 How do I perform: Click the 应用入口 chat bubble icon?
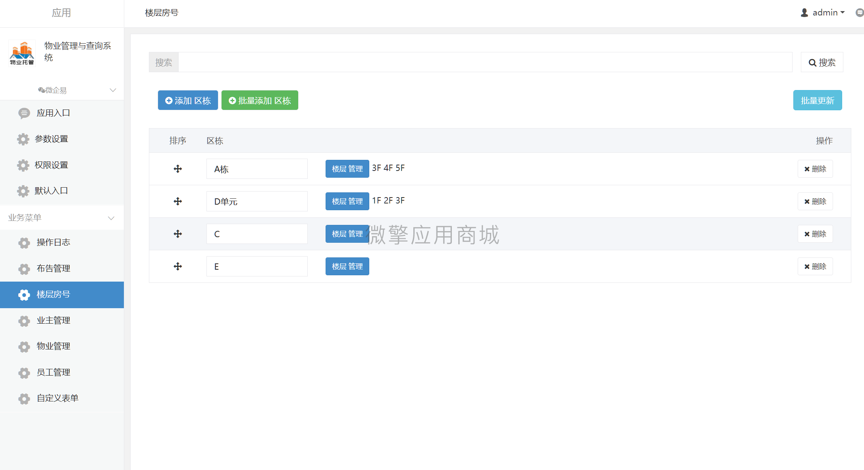[x=24, y=113]
